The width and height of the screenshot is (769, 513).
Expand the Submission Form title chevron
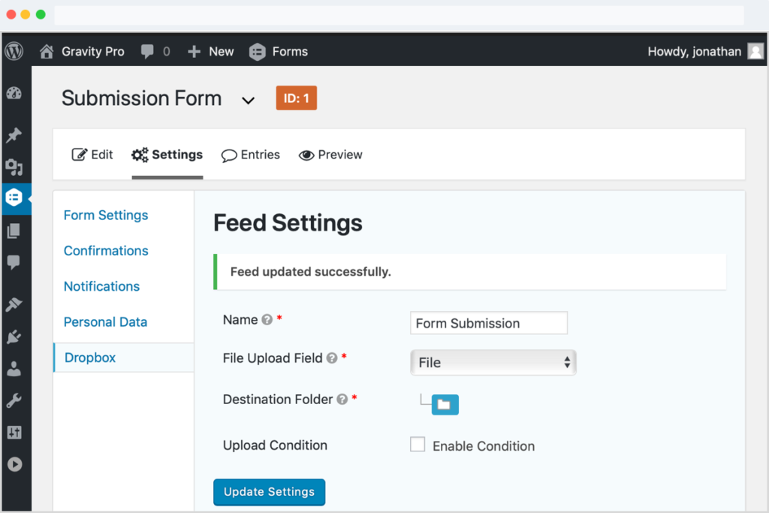pos(248,100)
